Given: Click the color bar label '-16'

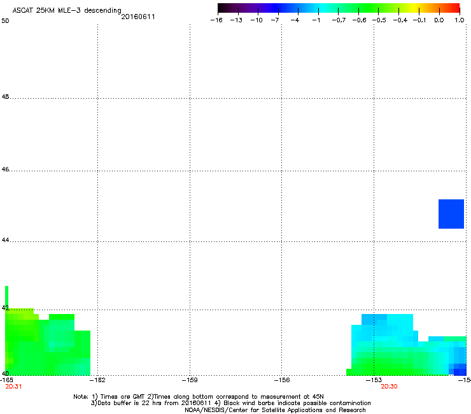Looking at the screenshot, I should tap(216, 20).
